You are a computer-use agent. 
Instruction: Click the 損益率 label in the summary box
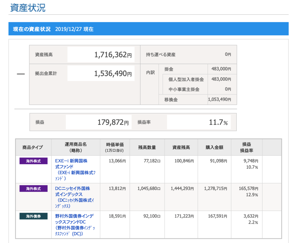point(144,122)
